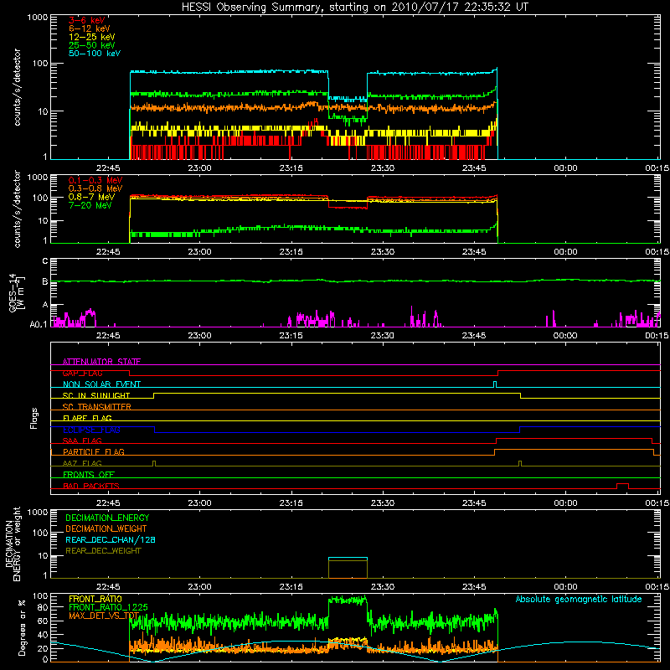670x670 pixels.
Task: Select the DECIMATION_ENERGY legend label
Action: click(x=107, y=518)
